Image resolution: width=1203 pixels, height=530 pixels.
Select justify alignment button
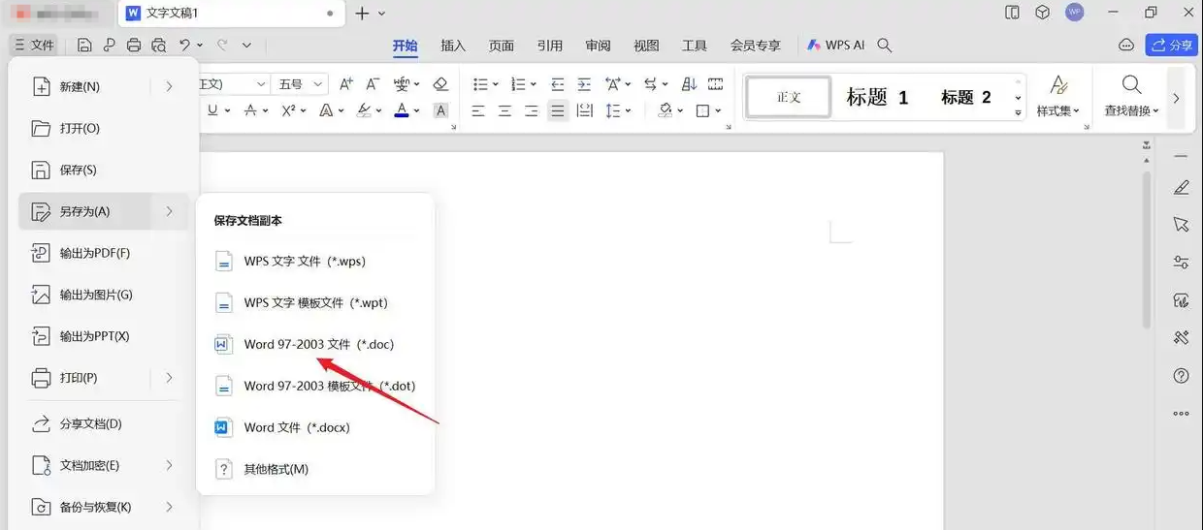click(x=558, y=110)
